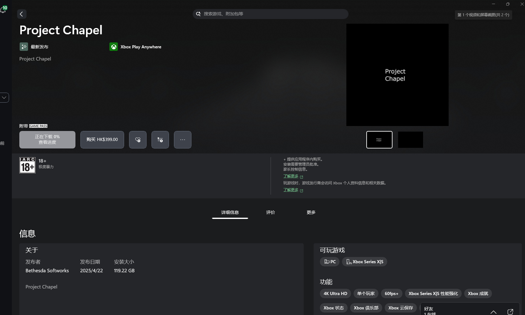525x315 pixels.
Task: Select the second black media thumbnail
Action: pyautogui.click(x=411, y=140)
